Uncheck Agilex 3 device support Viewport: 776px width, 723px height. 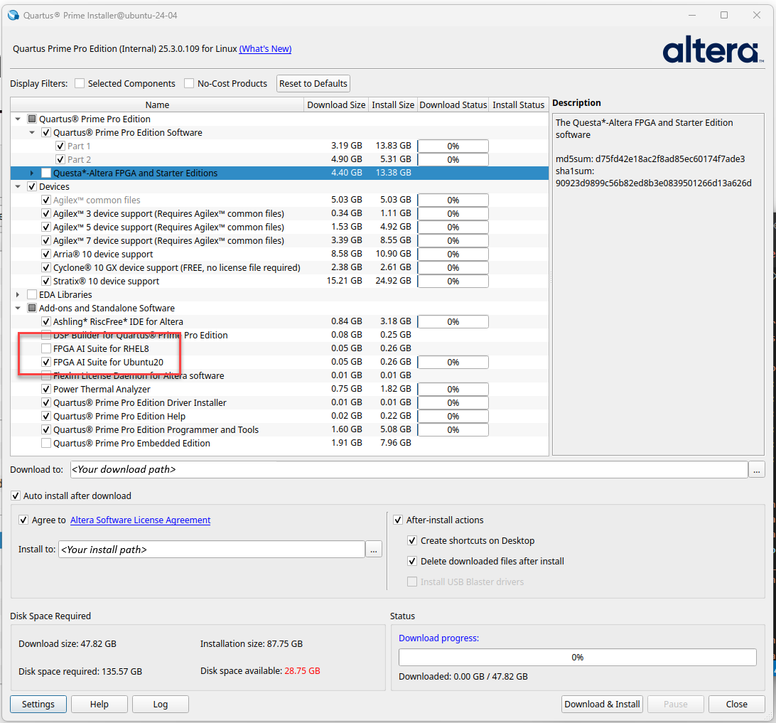tap(46, 213)
